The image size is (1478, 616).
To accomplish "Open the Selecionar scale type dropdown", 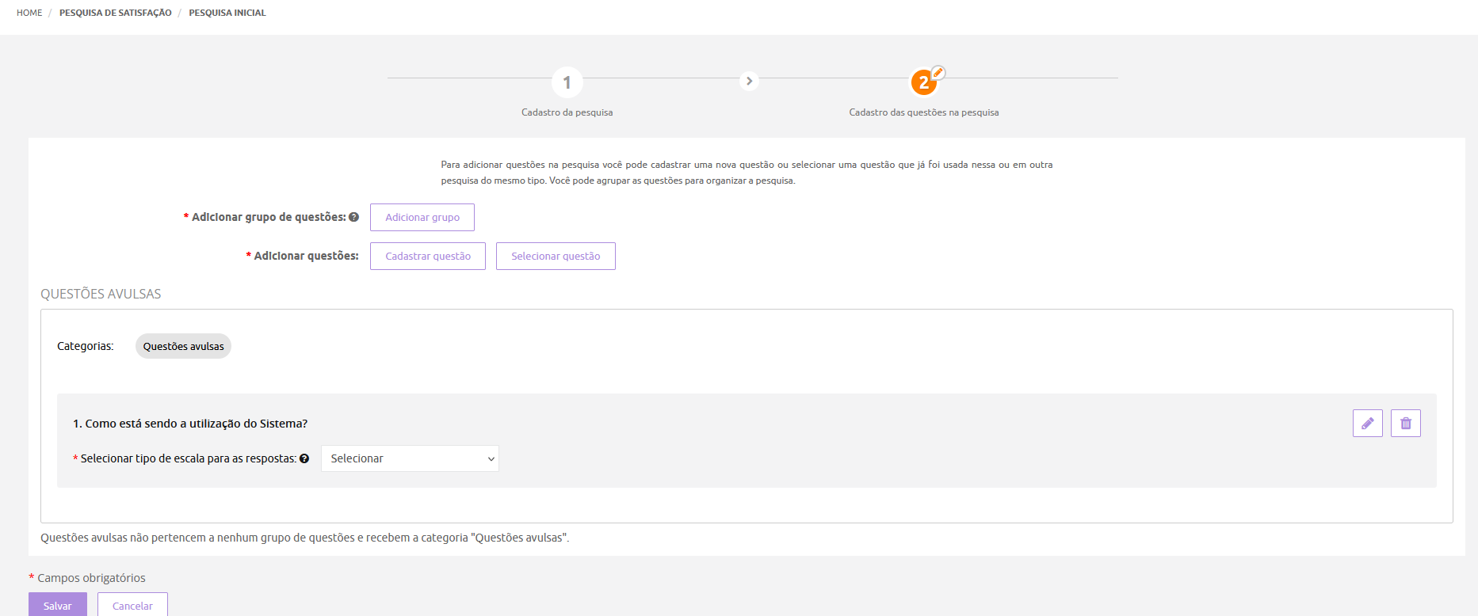I will pos(410,458).
